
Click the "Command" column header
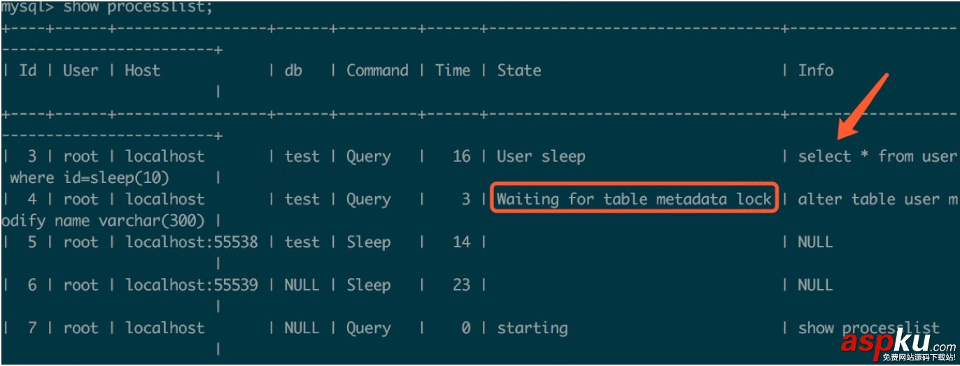377,71
